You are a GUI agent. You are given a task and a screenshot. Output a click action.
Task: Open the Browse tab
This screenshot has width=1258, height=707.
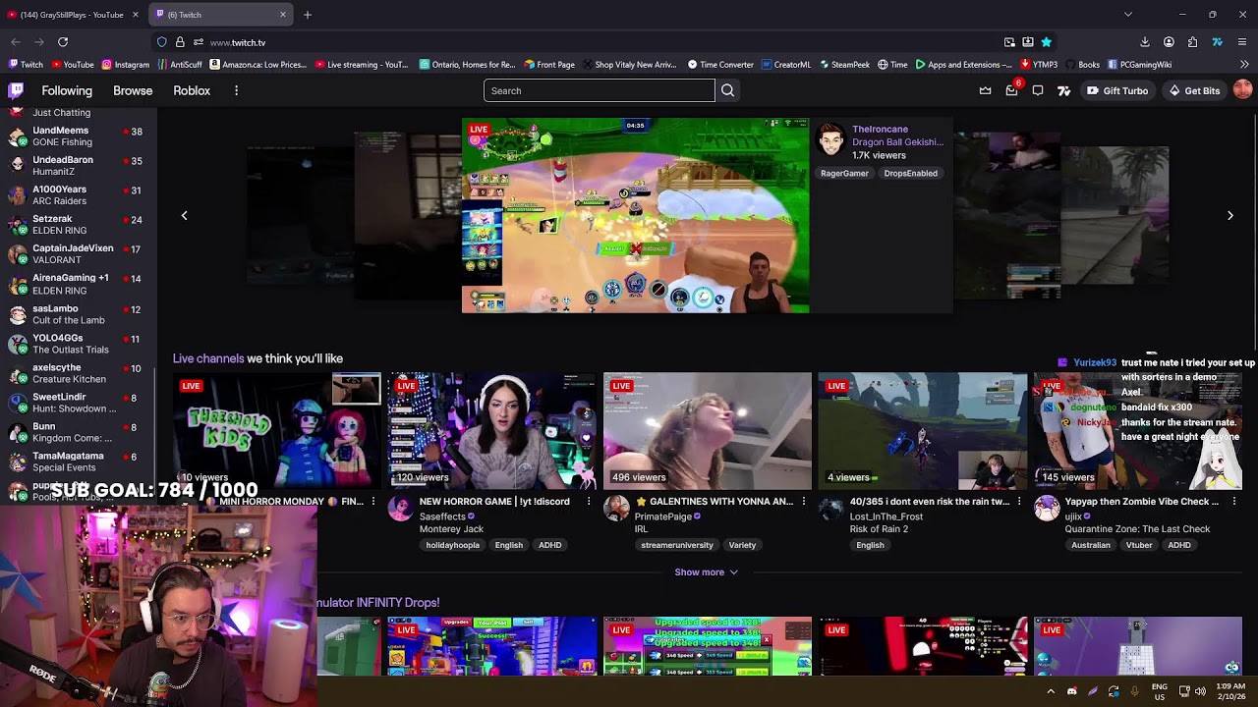[133, 90]
